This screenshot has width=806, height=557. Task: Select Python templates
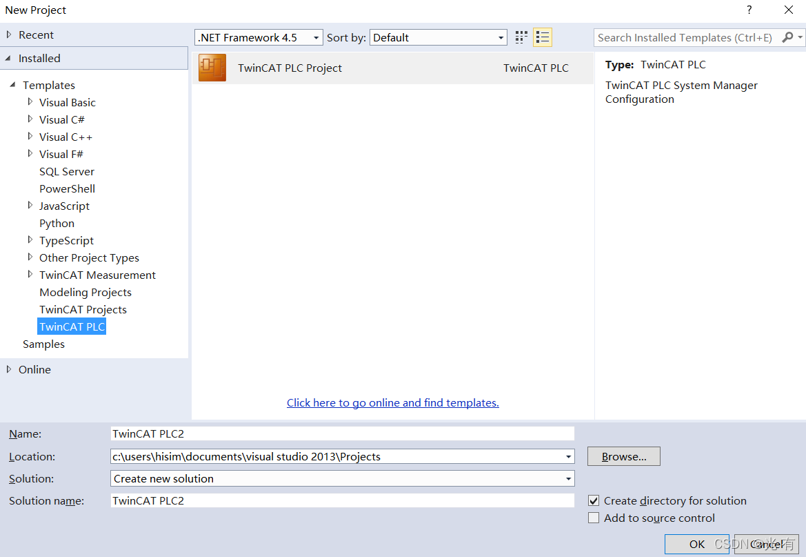(57, 223)
